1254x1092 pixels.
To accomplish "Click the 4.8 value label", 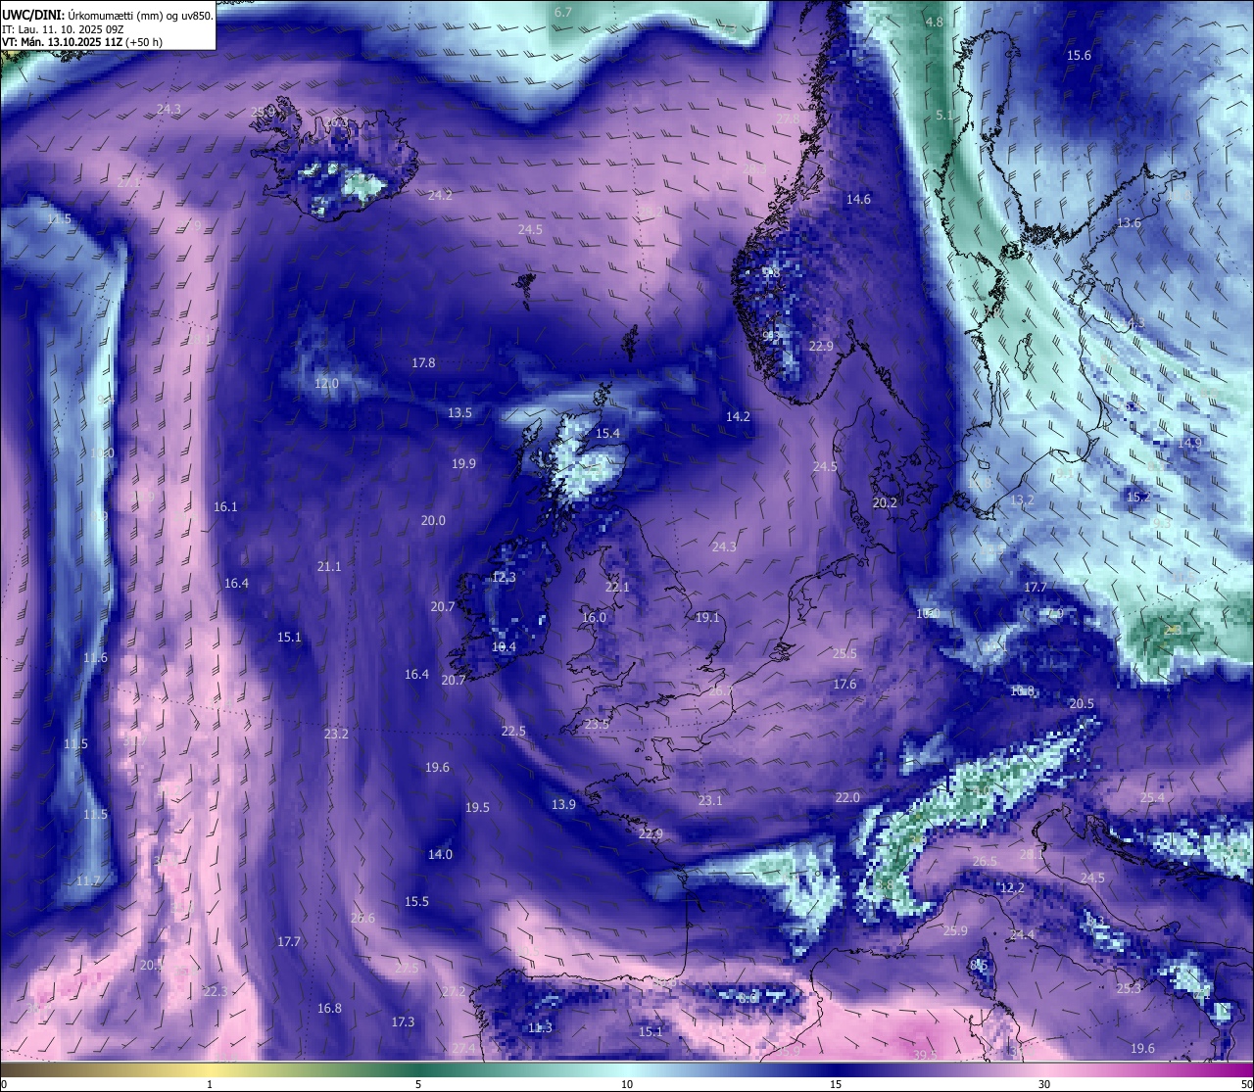I will click(935, 22).
